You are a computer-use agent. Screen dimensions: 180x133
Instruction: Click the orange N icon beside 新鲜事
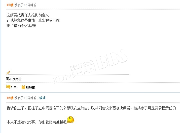pyautogui.click(x=23, y=87)
